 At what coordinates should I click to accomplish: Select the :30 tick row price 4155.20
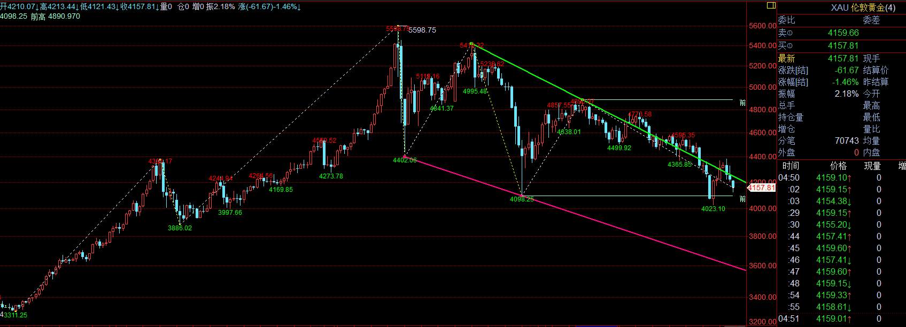click(x=833, y=225)
